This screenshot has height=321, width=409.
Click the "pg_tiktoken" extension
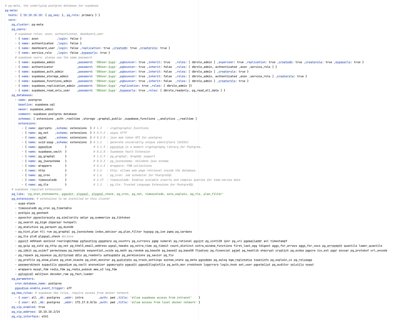[x=121, y=218]
